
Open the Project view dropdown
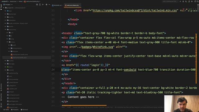tap(8, 5)
